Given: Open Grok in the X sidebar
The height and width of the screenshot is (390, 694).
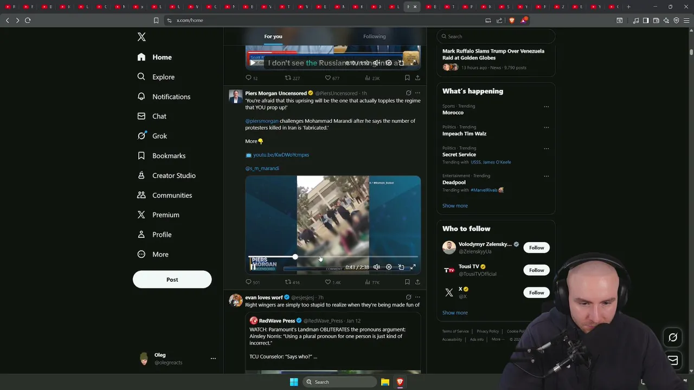Looking at the screenshot, I should click(x=152, y=136).
